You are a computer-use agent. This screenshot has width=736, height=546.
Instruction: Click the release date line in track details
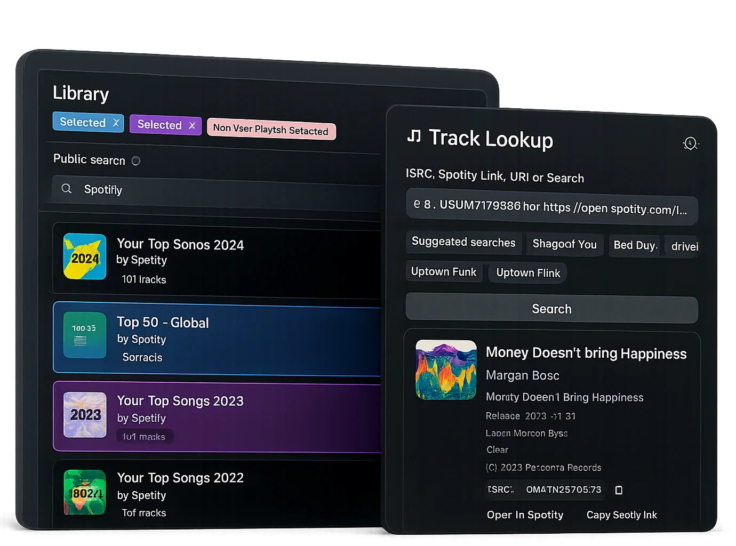coord(531,416)
